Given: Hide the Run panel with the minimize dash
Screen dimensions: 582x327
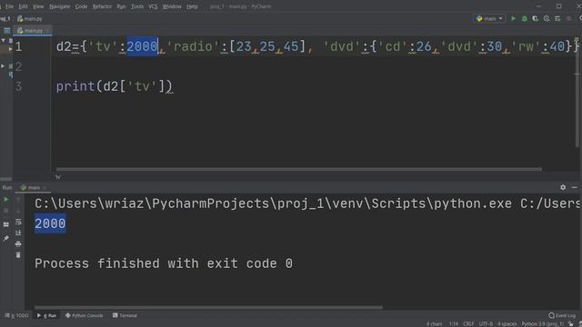Looking at the screenshot, I should [x=574, y=188].
